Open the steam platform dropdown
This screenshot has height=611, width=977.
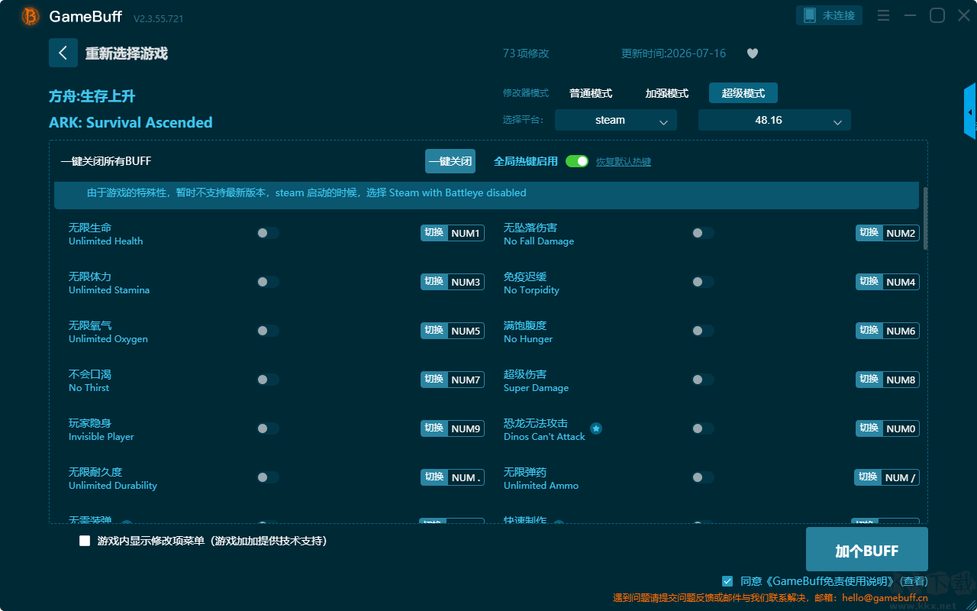point(616,120)
